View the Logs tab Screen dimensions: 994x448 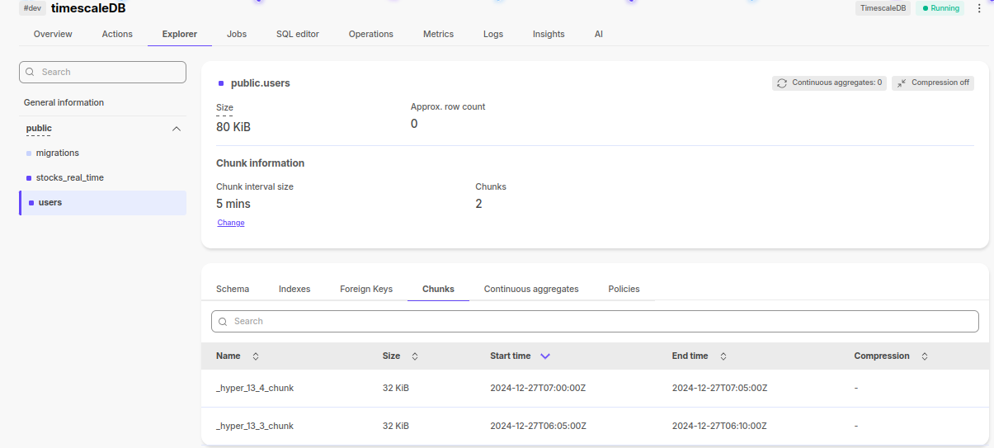coord(493,34)
